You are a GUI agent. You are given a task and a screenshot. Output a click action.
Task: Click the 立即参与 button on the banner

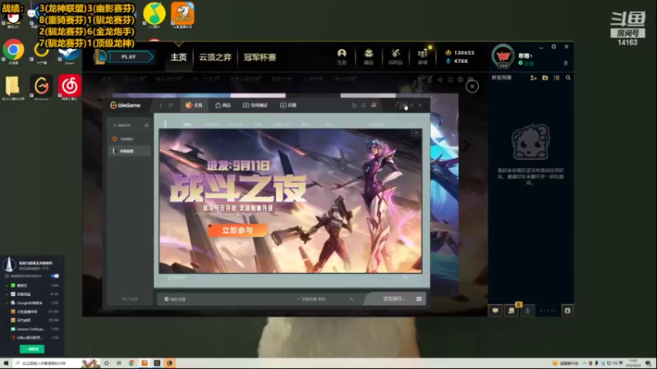pyautogui.click(x=237, y=230)
